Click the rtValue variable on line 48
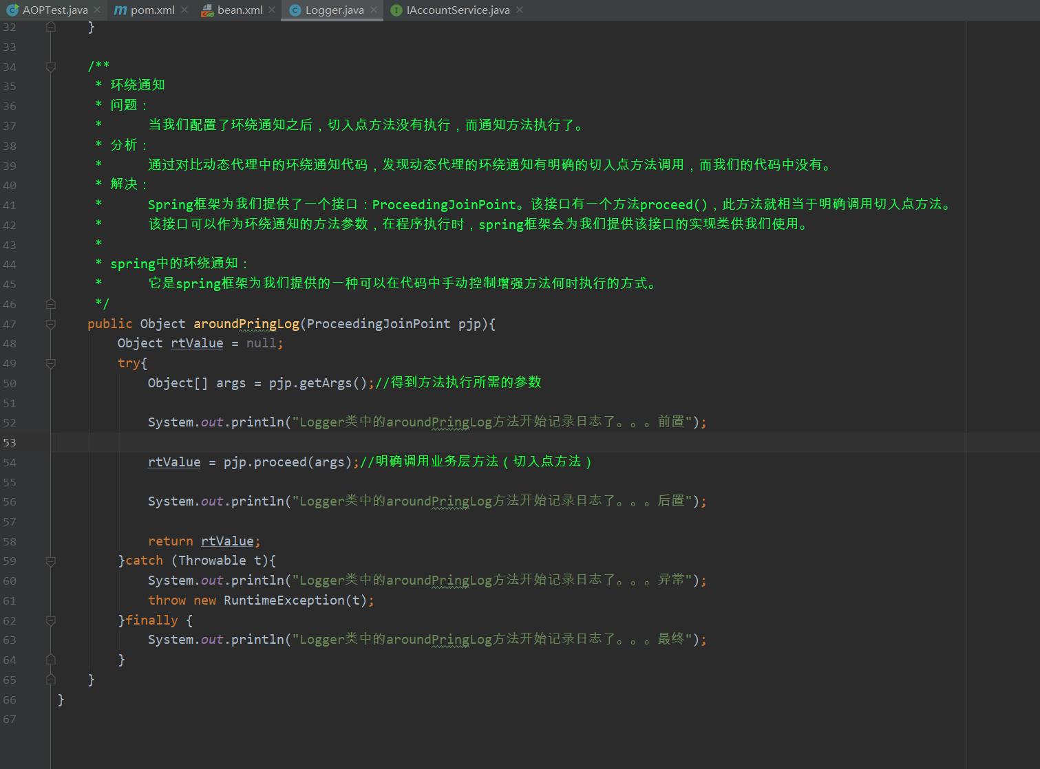1040x769 pixels. click(197, 343)
